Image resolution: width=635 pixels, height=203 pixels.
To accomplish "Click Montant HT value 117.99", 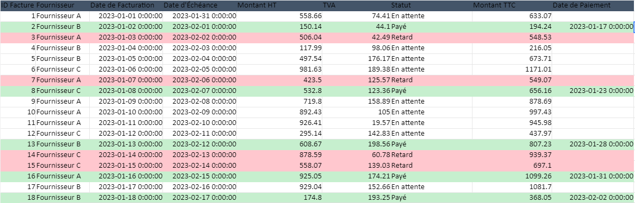I will (x=280, y=48).
